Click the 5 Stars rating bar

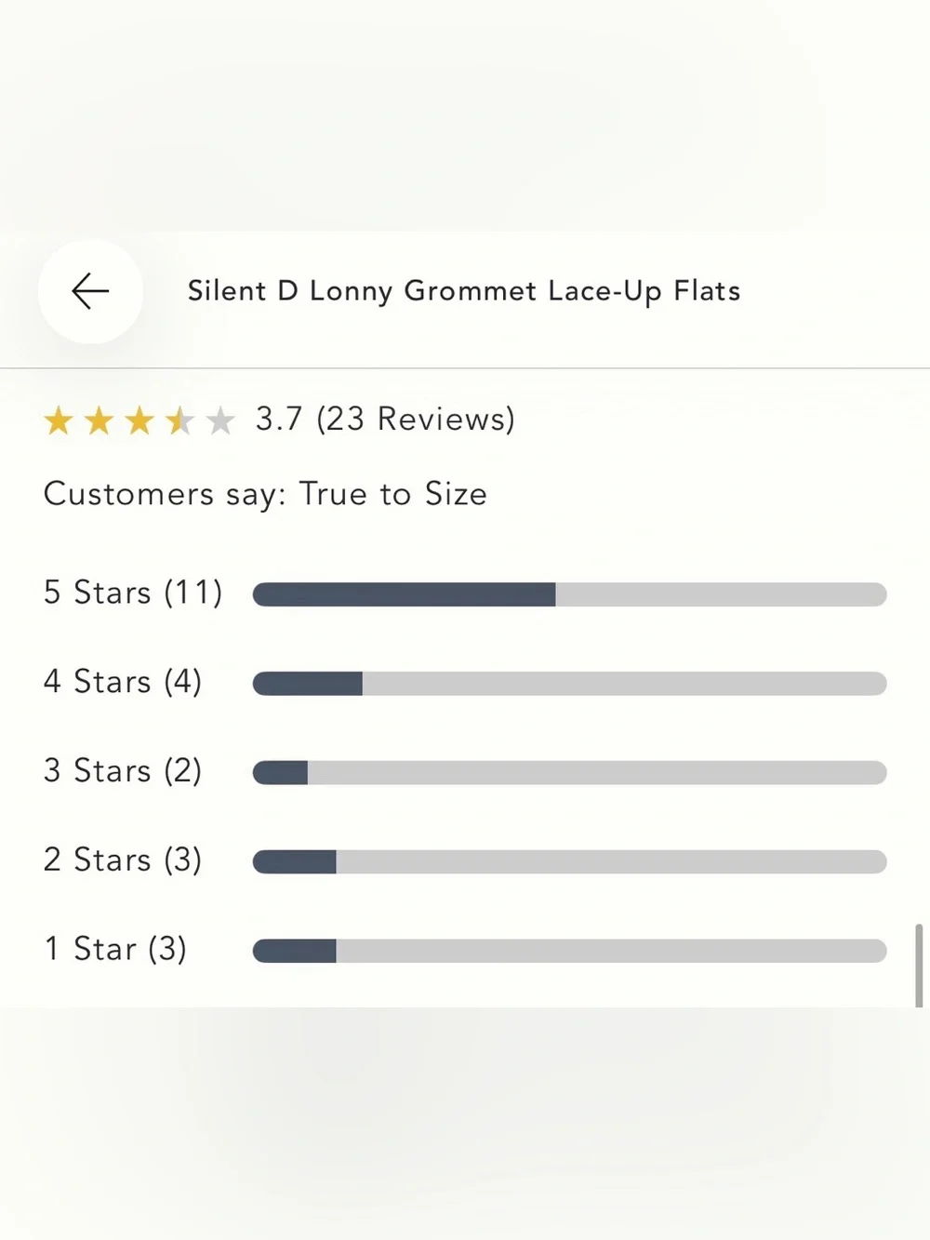(569, 594)
